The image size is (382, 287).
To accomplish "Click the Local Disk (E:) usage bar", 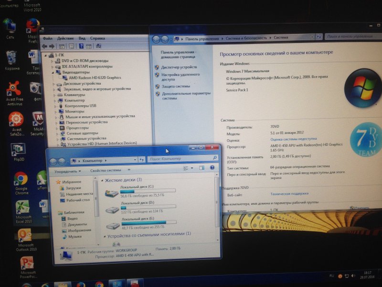I will click(x=143, y=222).
